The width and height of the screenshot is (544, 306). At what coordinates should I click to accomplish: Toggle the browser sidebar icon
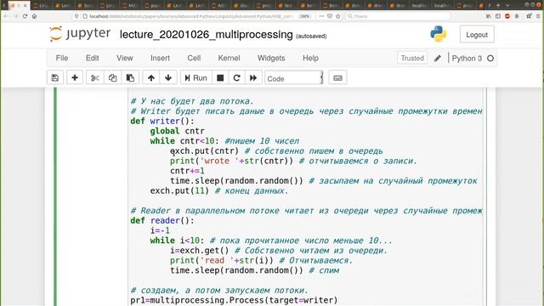click(498, 16)
